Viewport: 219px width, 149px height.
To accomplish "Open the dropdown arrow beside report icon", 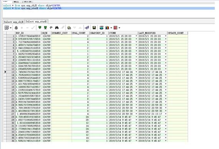I will 119,28.
